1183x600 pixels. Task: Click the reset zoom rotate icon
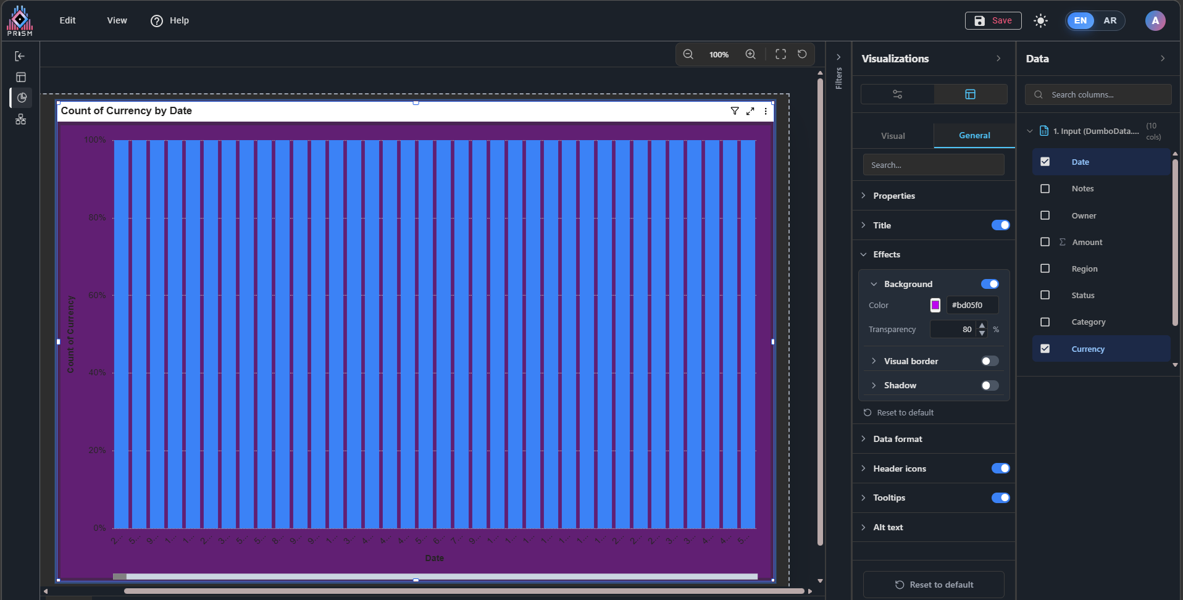click(802, 54)
